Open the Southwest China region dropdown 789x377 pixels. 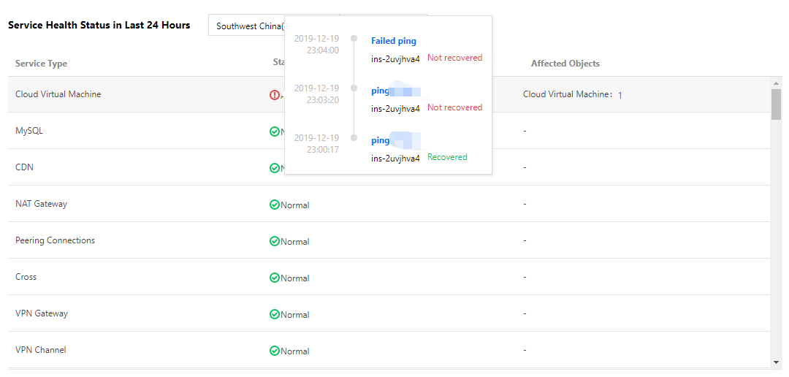click(x=248, y=26)
